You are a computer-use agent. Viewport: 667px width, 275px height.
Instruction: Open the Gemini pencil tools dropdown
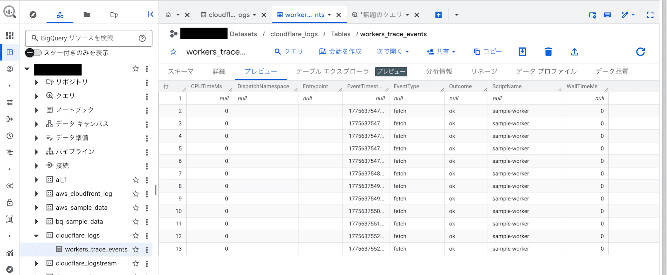(x=628, y=15)
